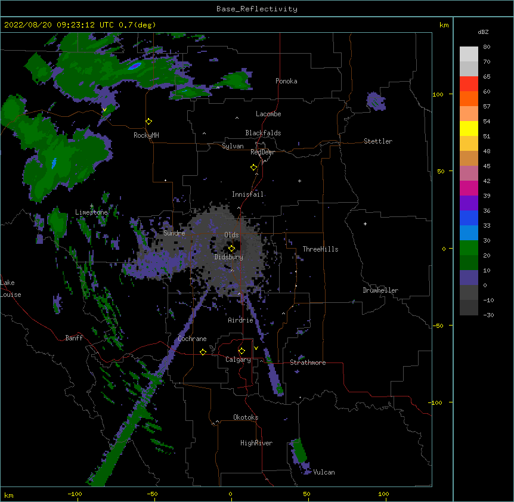Click the -50 tick label on vertical axis

click(x=438, y=326)
